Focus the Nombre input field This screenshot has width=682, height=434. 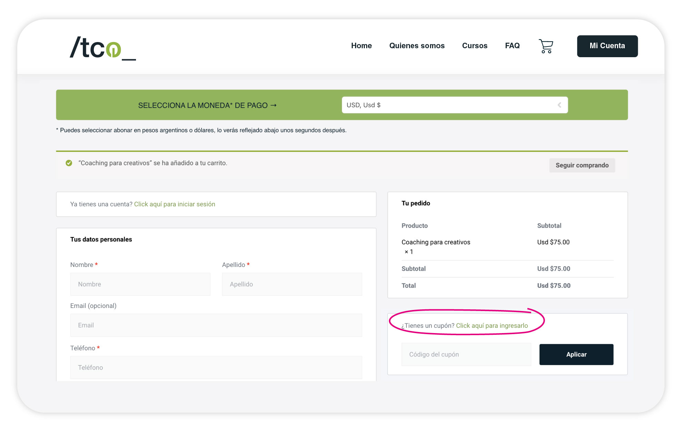140,284
